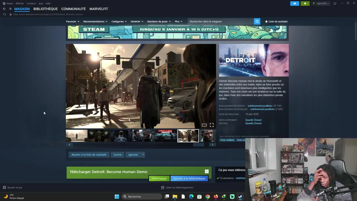Image resolution: width=357 pixels, height=201 pixels.
Task: Select the Jimmy's Bar screenshot thumbnail
Action: (x=166, y=136)
